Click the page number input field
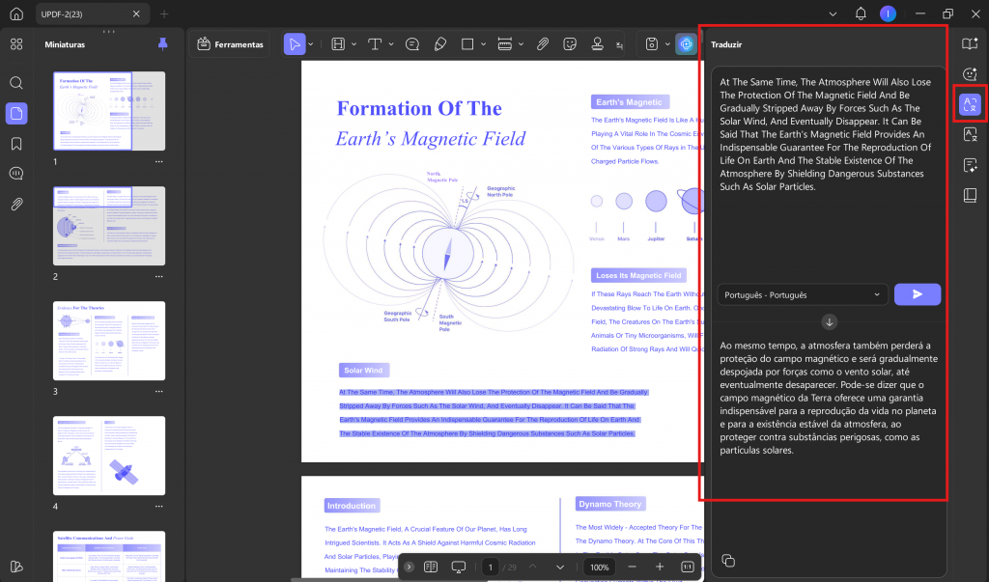The image size is (989, 582). [x=490, y=567]
